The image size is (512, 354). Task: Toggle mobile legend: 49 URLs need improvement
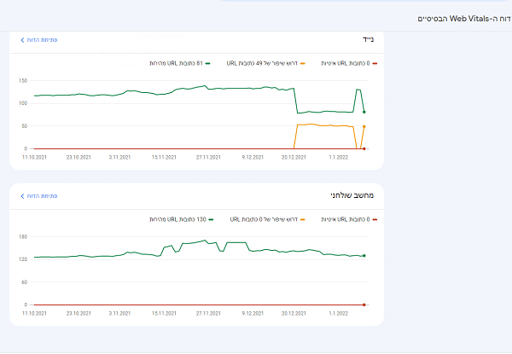click(x=265, y=63)
